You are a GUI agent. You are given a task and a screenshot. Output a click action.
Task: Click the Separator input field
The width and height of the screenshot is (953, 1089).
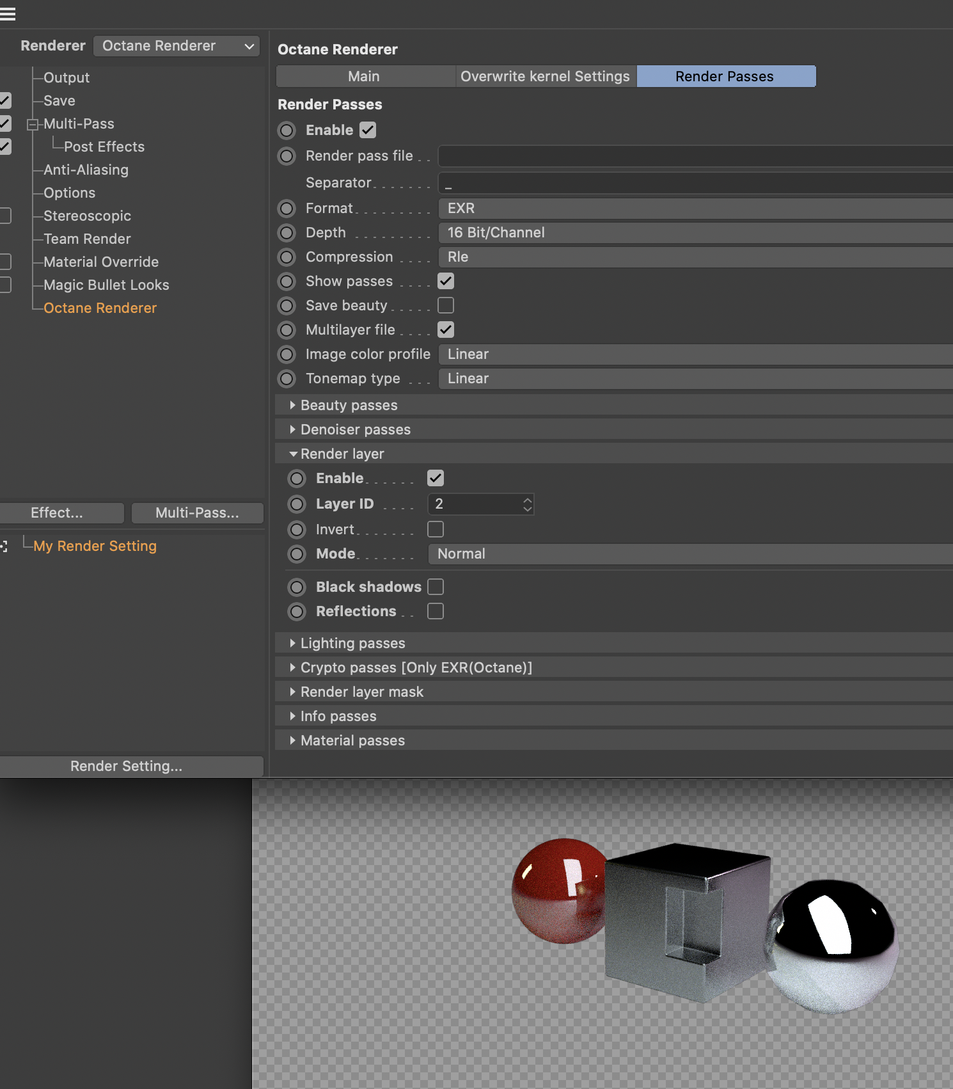coord(695,183)
